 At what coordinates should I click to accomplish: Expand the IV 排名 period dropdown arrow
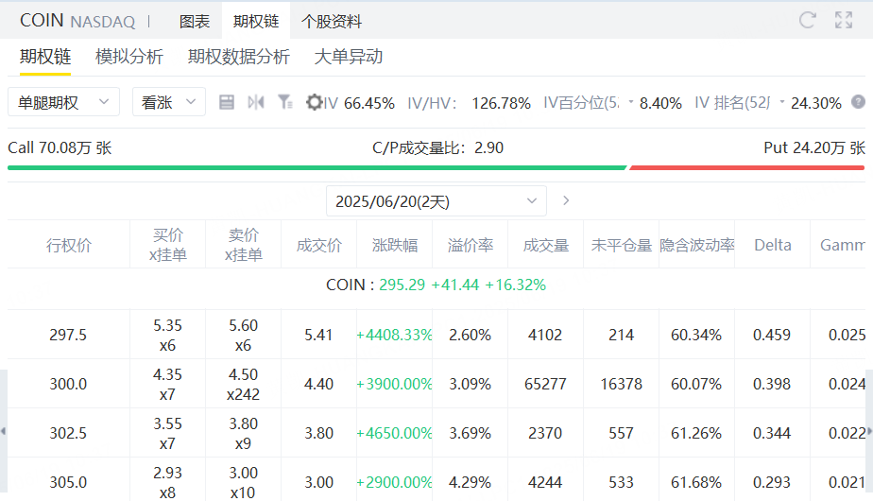pyautogui.click(x=781, y=102)
